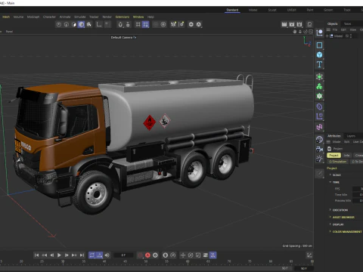Image resolution: width=363 pixels, height=272 pixels.
Task: Click the green MoGraph Cloner icon
Action: click(x=319, y=86)
